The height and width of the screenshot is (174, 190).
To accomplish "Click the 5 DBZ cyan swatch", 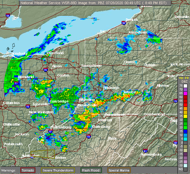I will click(185, 139).
